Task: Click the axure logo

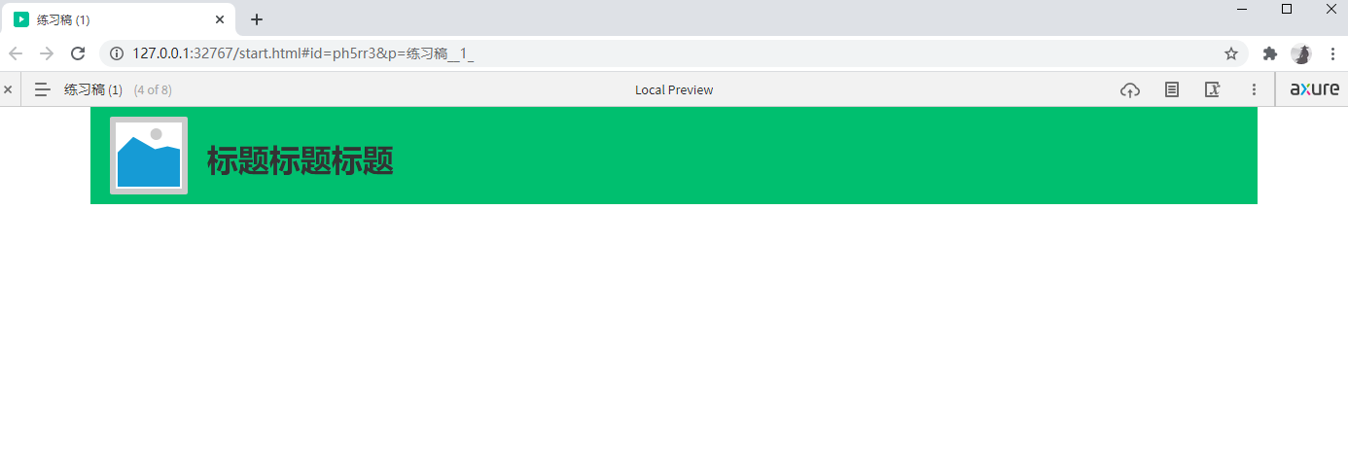Action: [x=1314, y=89]
